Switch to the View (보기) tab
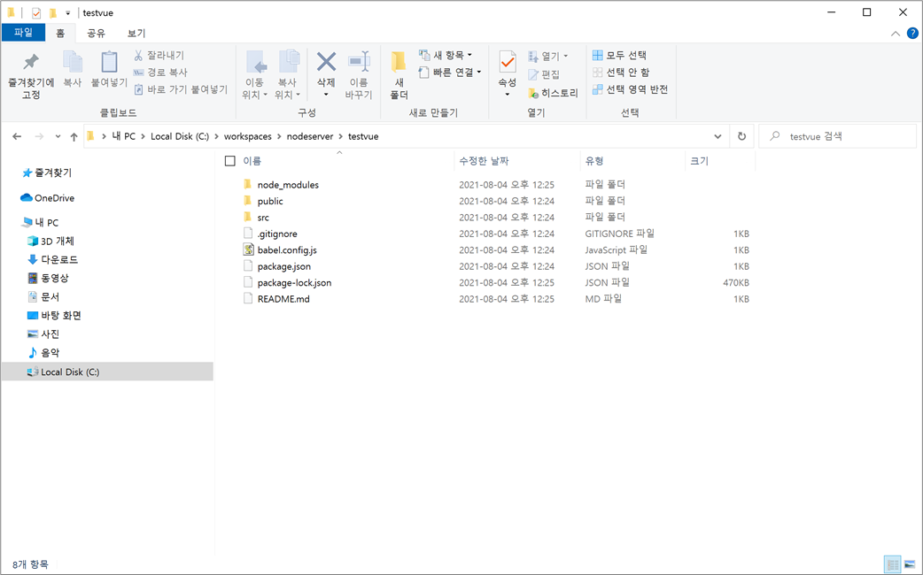 pyautogui.click(x=136, y=34)
